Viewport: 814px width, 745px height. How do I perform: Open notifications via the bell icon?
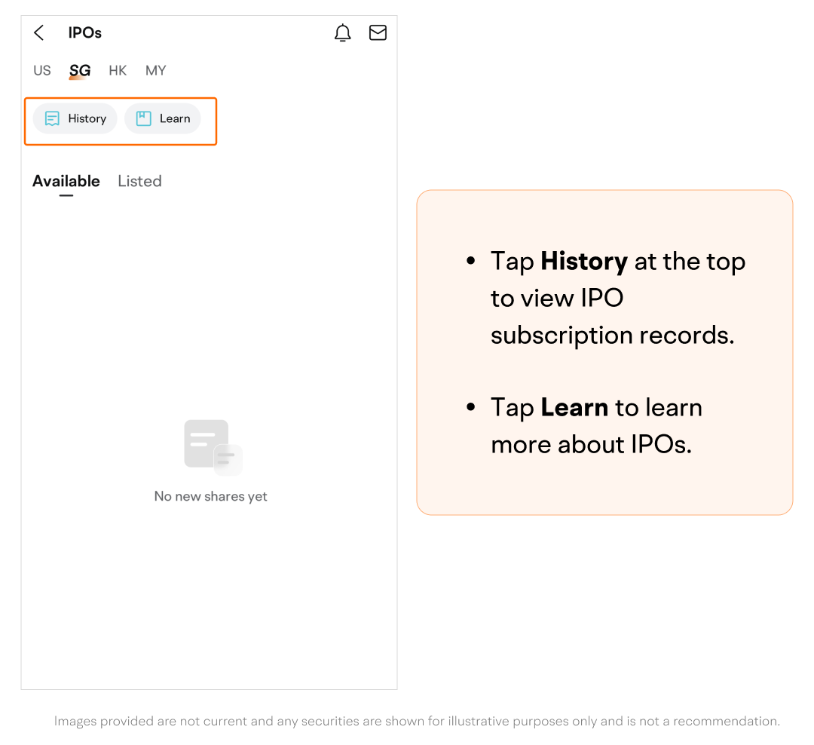click(x=343, y=32)
